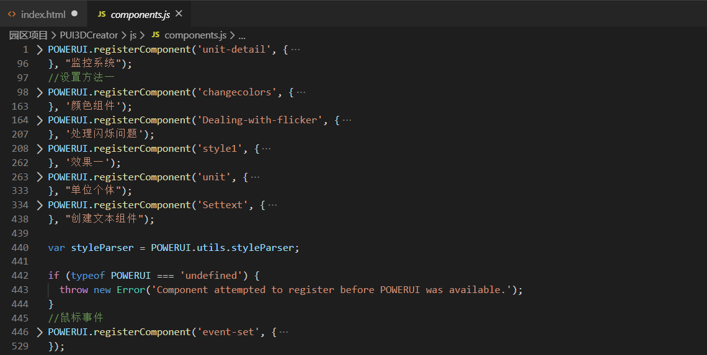707x355 pixels.
Task: Close the components.js tab
Action: click(x=179, y=14)
